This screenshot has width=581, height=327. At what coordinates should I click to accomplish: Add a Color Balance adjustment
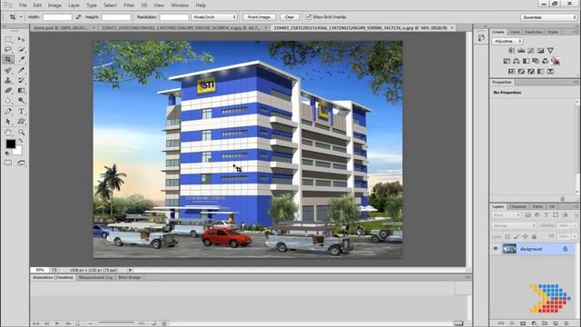(517, 61)
